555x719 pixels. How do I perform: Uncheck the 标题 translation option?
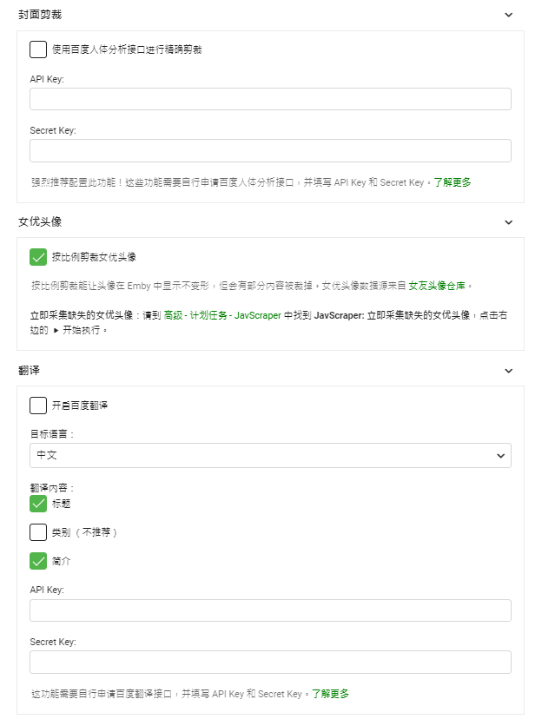click(x=36, y=503)
